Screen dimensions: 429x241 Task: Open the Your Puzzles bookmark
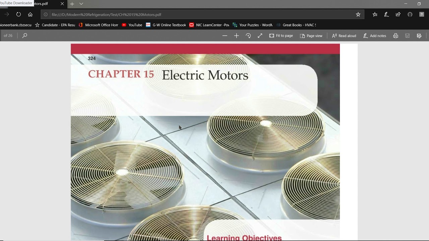252,25
